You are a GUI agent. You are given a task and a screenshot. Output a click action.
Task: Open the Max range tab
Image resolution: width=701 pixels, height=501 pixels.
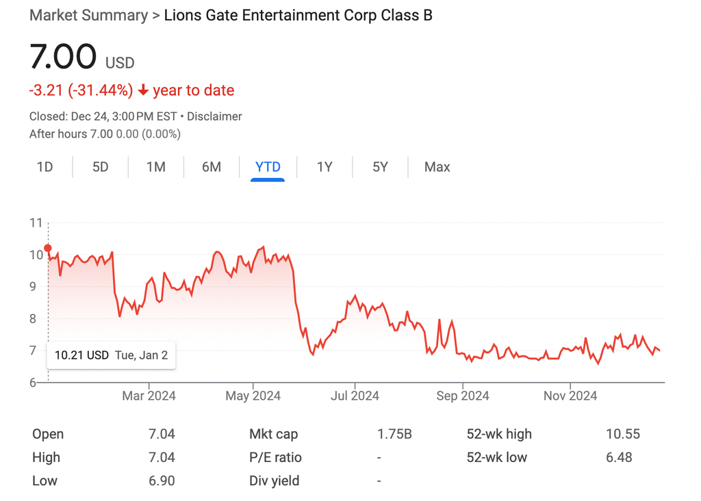[437, 167]
